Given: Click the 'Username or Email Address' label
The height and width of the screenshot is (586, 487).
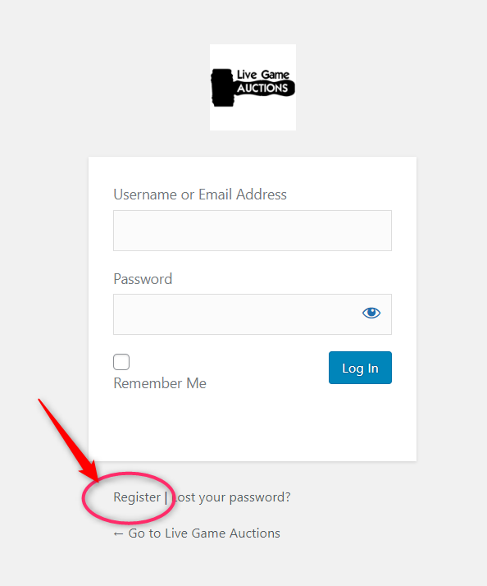Looking at the screenshot, I should tap(200, 195).
